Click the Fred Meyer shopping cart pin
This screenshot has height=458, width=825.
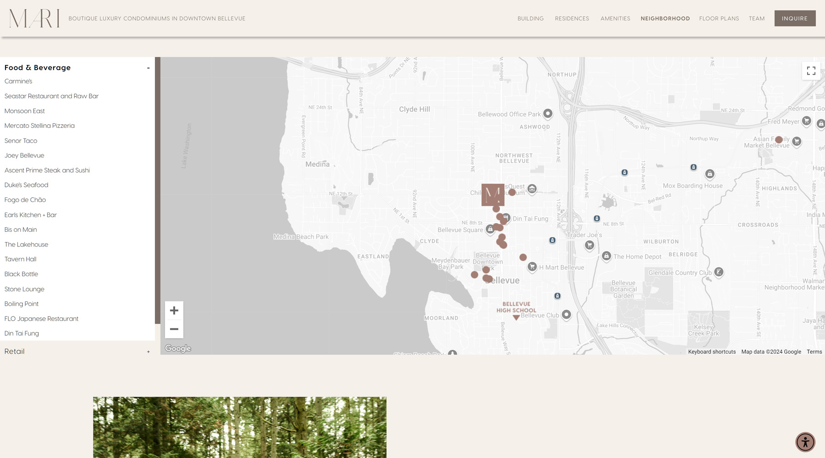point(806,121)
